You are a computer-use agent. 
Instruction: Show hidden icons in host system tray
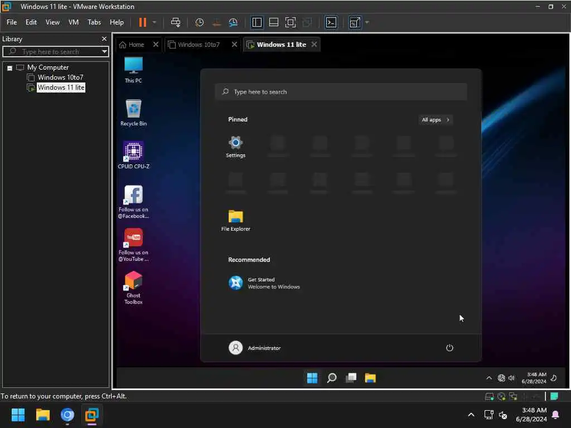(471, 415)
